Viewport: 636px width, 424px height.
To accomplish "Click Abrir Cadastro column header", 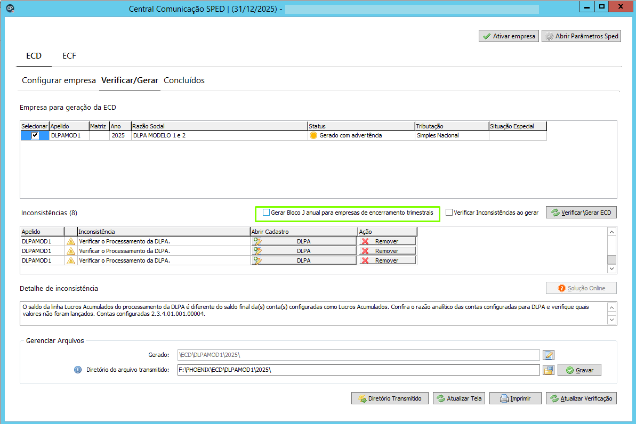I will [x=303, y=232].
